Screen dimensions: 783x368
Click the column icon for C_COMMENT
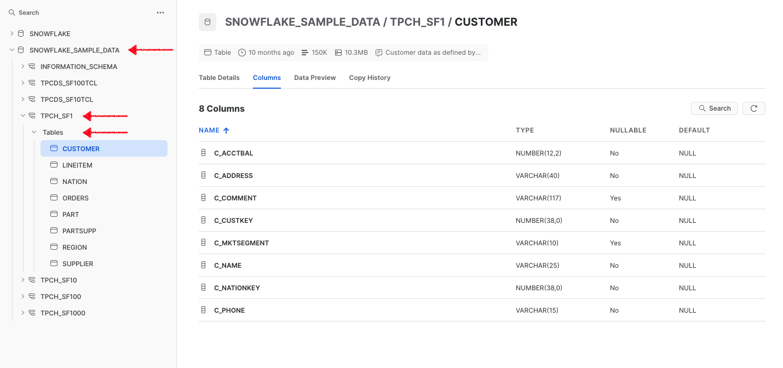[x=204, y=198]
